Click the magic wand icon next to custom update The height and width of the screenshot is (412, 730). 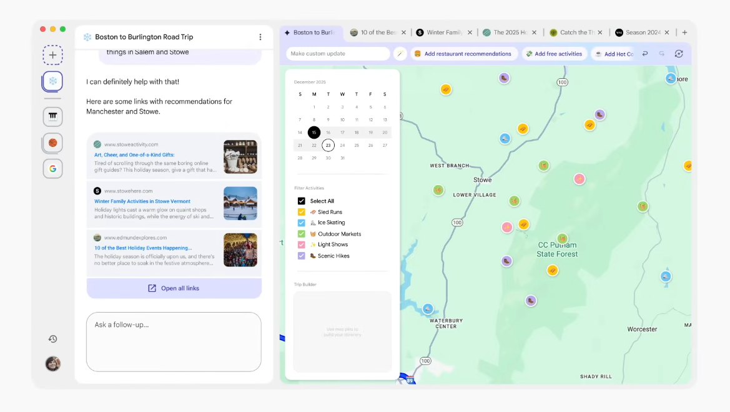click(400, 54)
